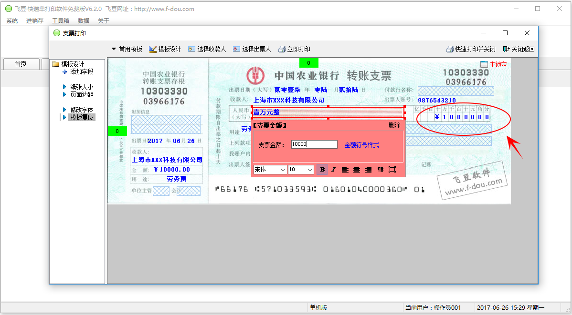Image resolution: width=572 pixels, height=315 pixels.
Task: Expand the 常用模板 dropdown
Action: (127, 49)
